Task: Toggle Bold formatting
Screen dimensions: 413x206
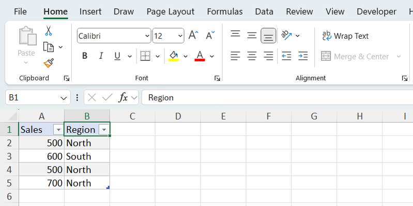Action: [x=85, y=56]
